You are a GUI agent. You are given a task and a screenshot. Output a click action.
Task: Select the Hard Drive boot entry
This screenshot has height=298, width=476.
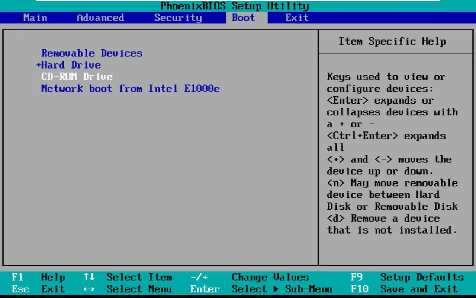tap(71, 65)
